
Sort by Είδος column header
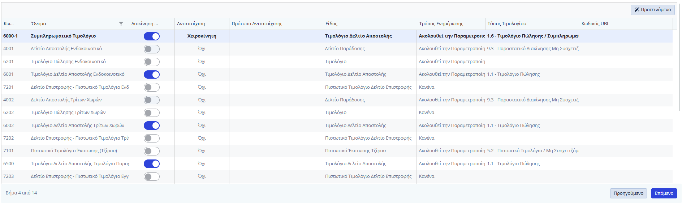(331, 24)
